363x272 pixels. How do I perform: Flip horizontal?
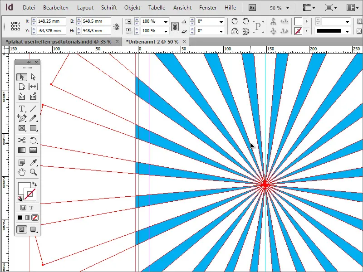point(235,31)
